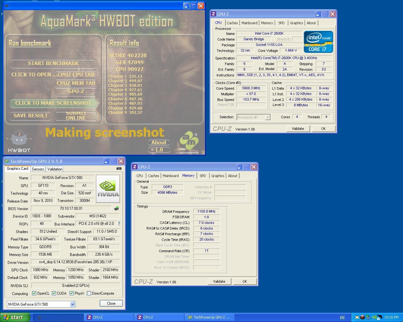The image size is (403, 322).
Task: Open the About tab in CPU-Z CPU window
Action: coord(311,23)
